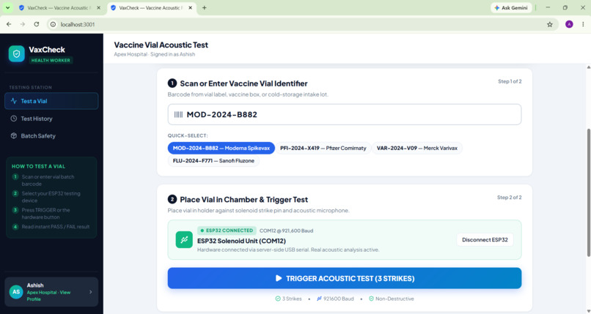This screenshot has height=314, width=591.
Task: Click the localhost:3001 address bar
Action: tap(303, 24)
